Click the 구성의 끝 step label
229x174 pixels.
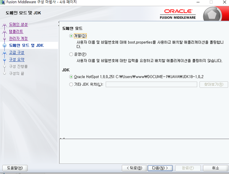point(16,73)
